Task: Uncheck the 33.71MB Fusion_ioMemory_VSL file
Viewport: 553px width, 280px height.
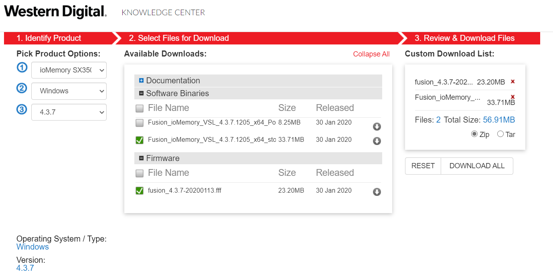Action: tap(139, 140)
